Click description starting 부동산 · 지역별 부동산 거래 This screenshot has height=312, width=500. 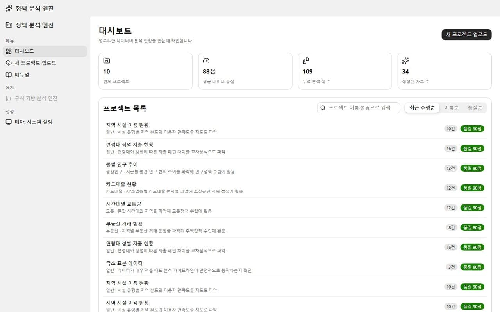click(166, 231)
